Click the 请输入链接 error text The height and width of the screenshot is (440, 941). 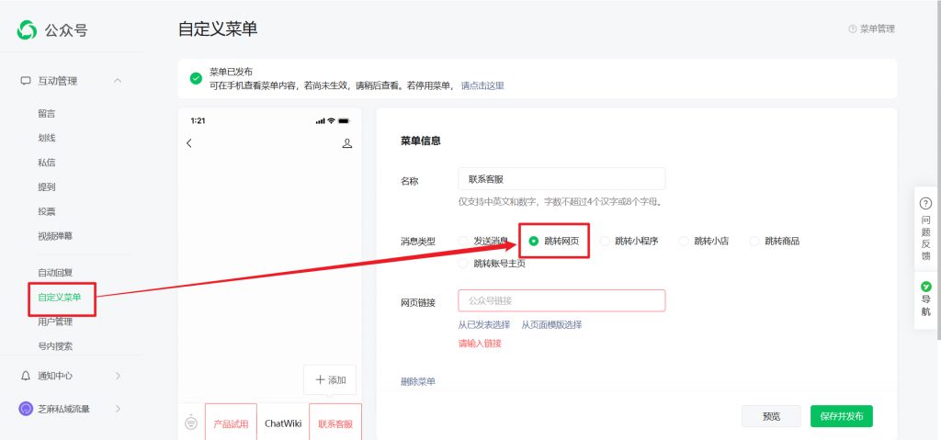coord(480,344)
